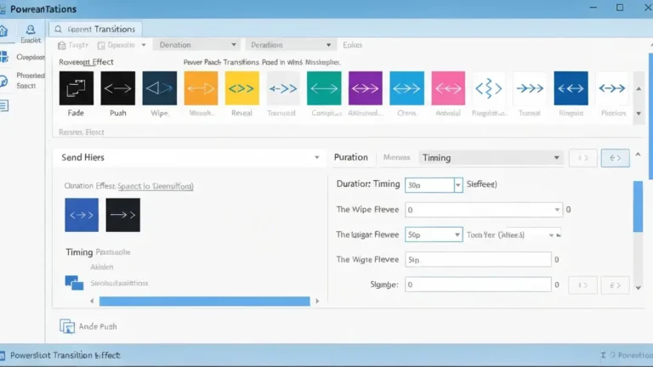Image resolution: width=653 pixels, height=367 pixels.
Task: Click the Eradet person icon
Action: click(31, 30)
